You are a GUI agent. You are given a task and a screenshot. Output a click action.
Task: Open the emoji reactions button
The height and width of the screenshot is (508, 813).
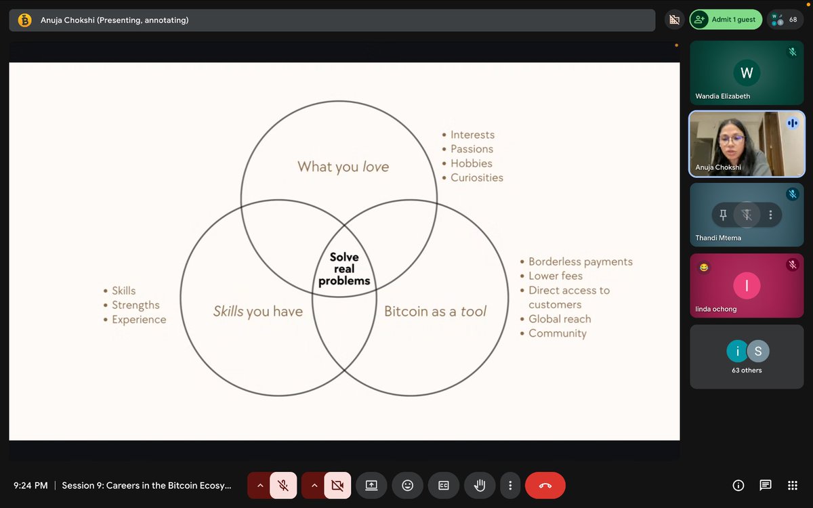click(x=407, y=486)
